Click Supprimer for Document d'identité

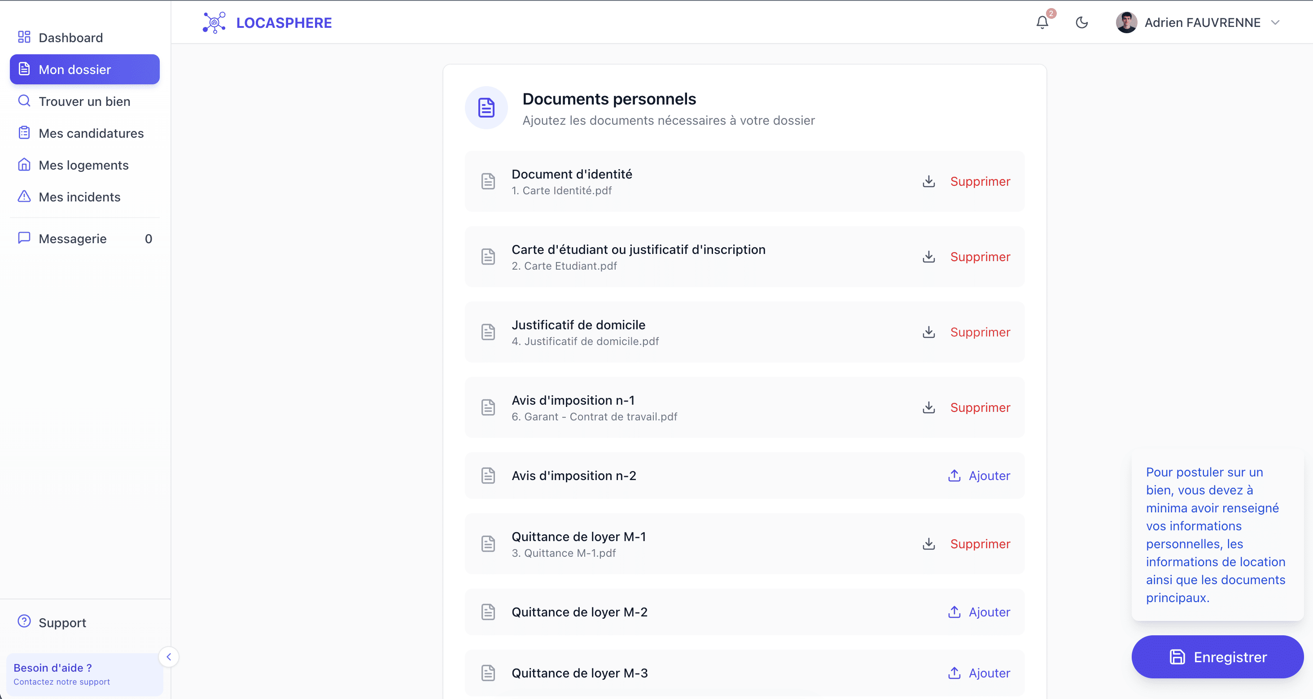tap(980, 181)
